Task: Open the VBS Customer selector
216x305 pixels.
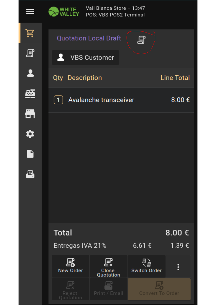Action: click(85, 58)
